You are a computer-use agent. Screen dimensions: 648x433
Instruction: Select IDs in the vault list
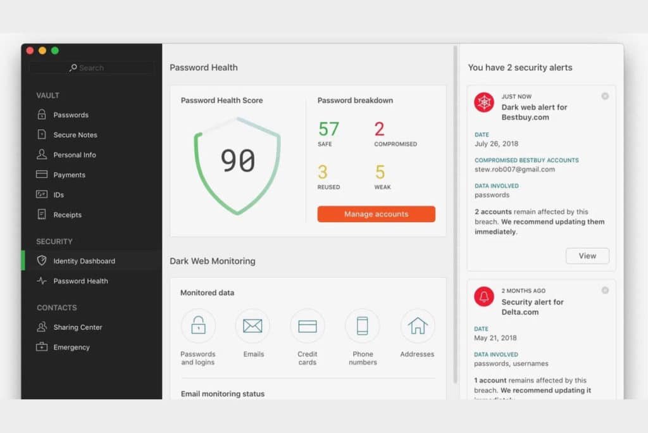[58, 195]
